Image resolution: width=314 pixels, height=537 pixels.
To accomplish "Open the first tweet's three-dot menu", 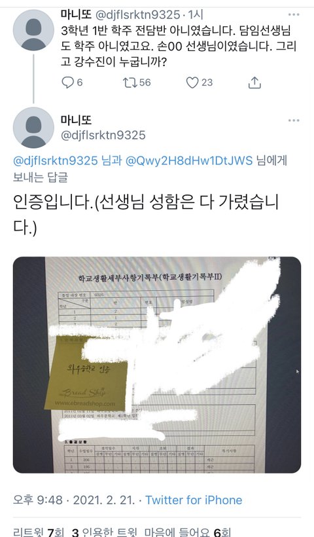I will click(294, 14).
